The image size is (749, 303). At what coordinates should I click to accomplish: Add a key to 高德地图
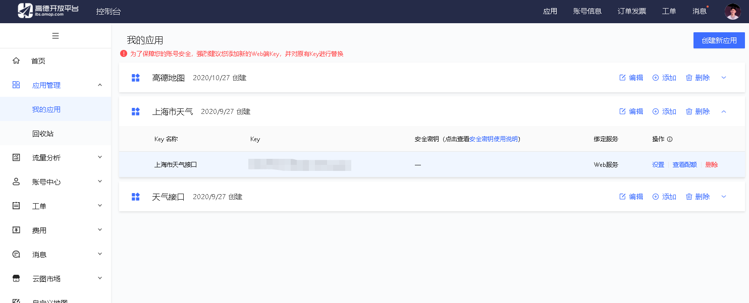coord(664,78)
